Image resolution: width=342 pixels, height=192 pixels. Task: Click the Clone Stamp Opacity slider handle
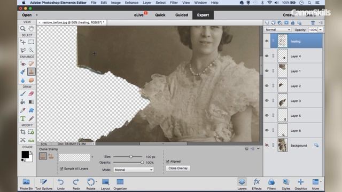(x=142, y=162)
